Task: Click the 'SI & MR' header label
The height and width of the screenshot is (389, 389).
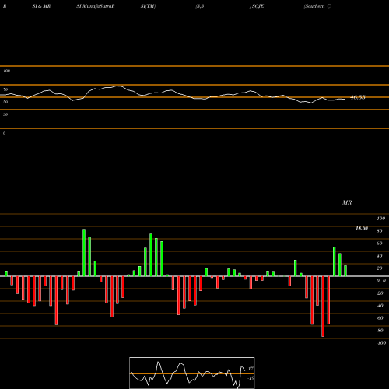Action: (x=41, y=6)
